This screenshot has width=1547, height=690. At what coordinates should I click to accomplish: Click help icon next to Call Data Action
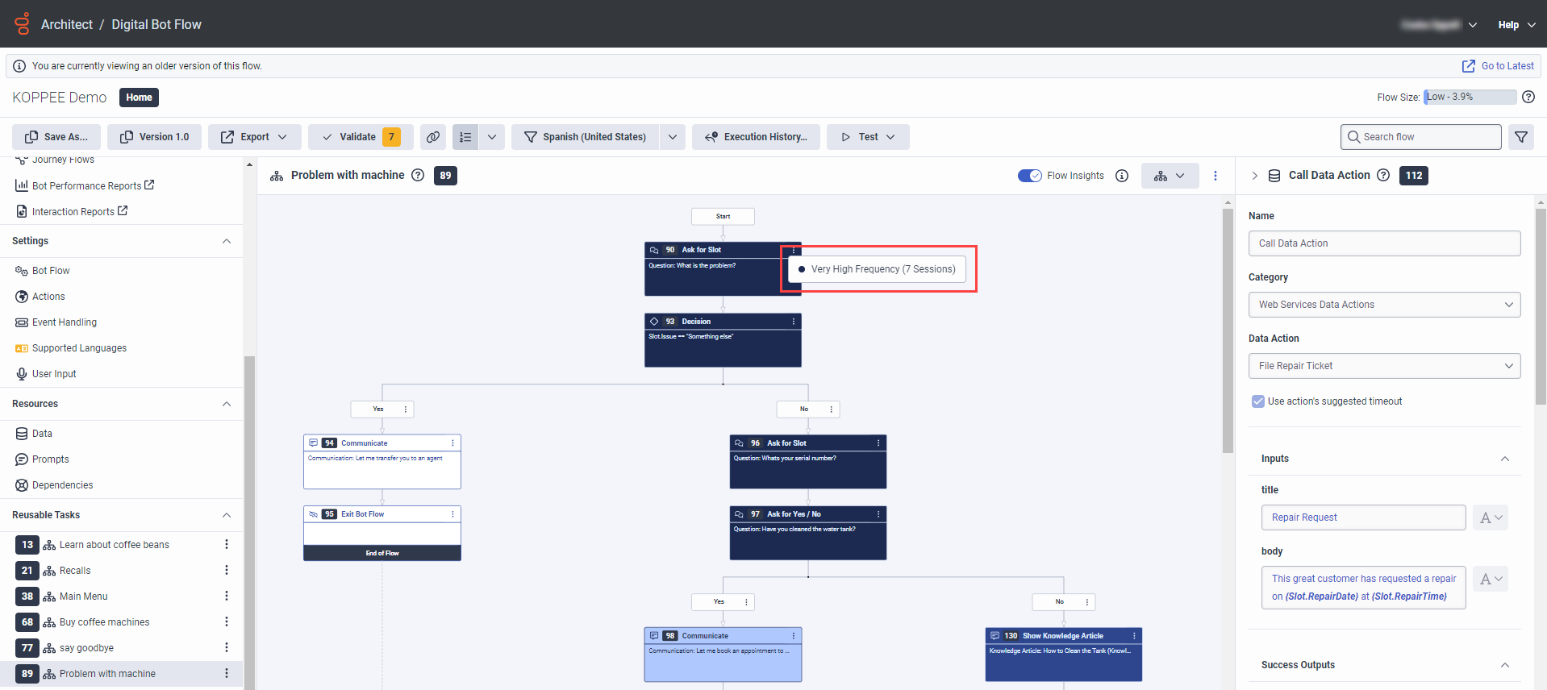(x=1383, y=175)
